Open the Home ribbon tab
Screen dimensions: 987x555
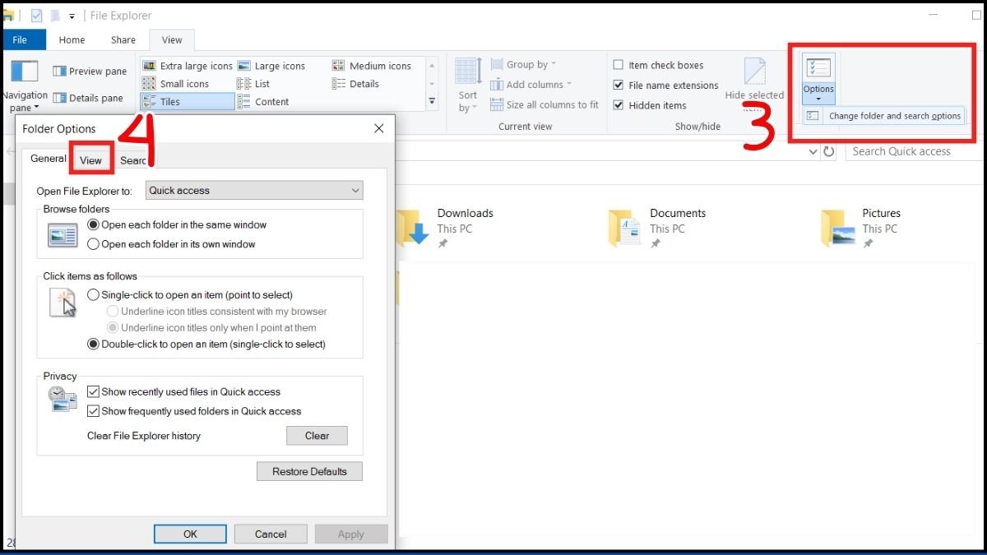pos(72,39)
